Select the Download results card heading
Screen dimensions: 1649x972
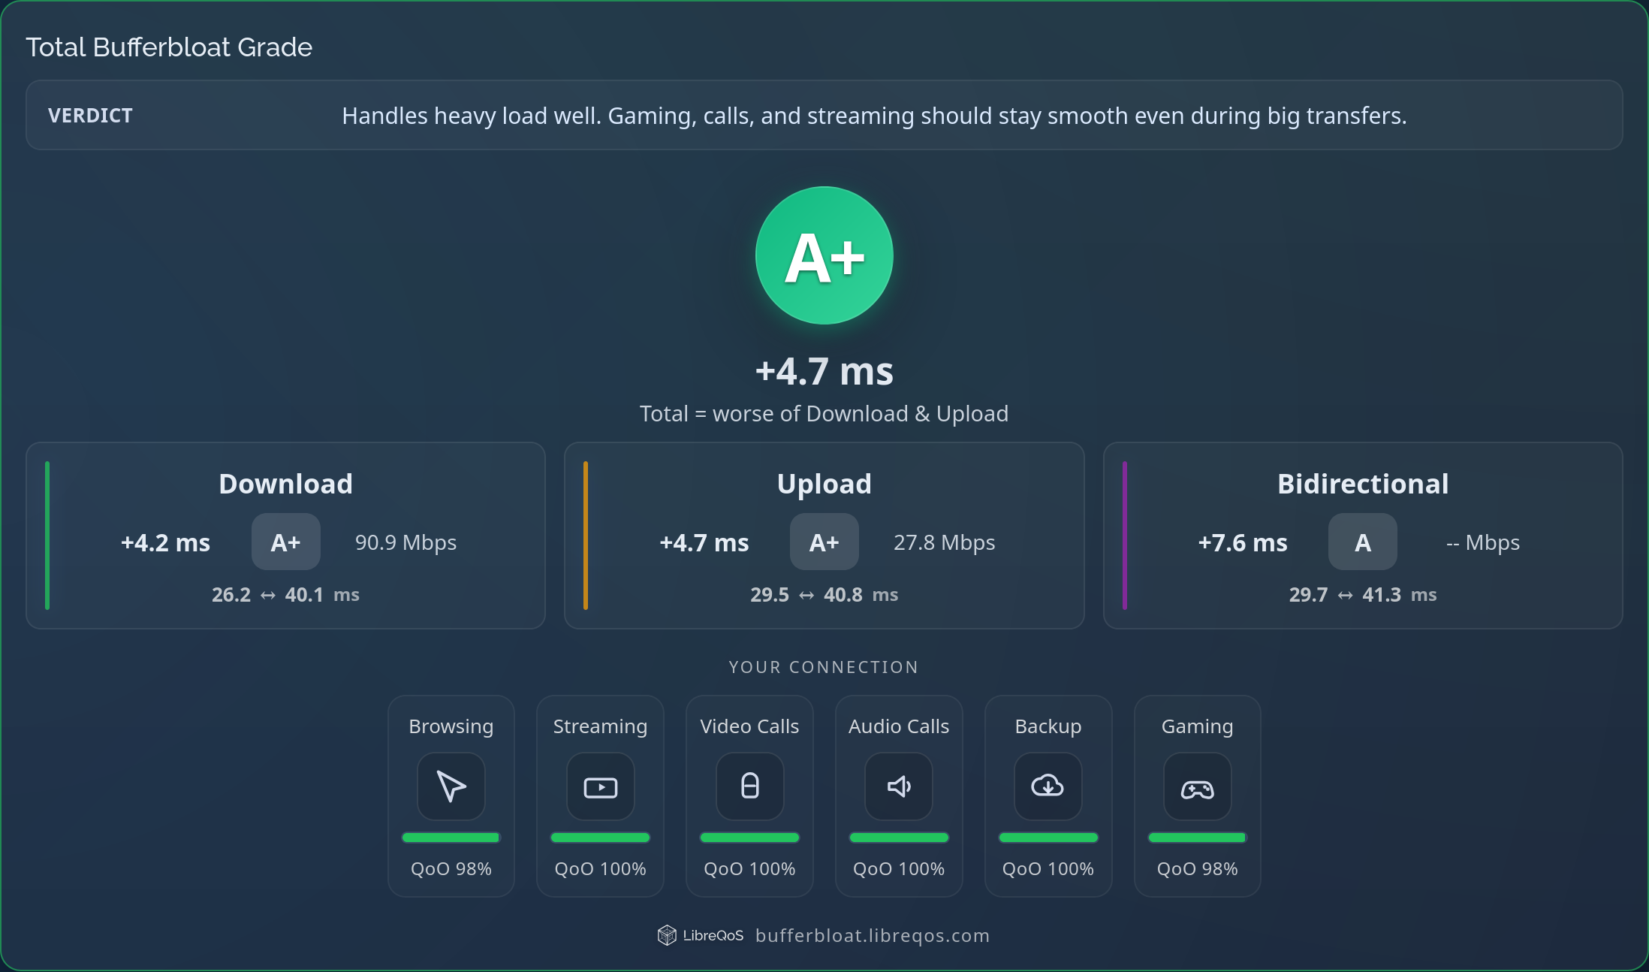click(x=285, y=484)
